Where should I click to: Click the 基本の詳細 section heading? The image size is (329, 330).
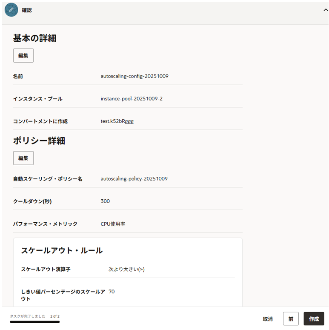(34, 38)
